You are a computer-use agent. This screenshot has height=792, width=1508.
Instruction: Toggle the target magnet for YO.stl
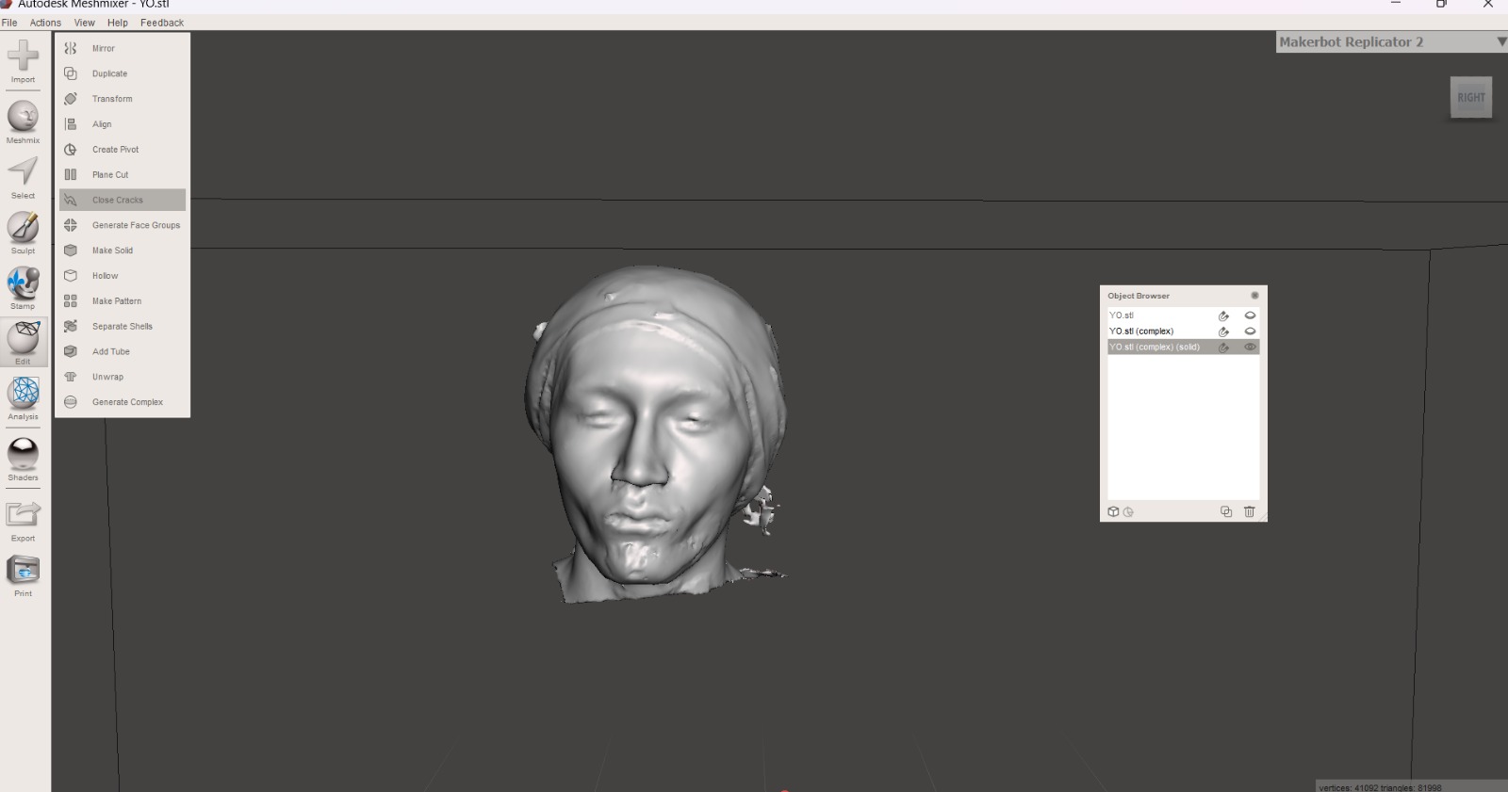click(1223, 315)
